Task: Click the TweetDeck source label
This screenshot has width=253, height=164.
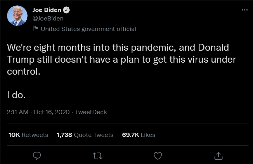Action: coord(91,112)
